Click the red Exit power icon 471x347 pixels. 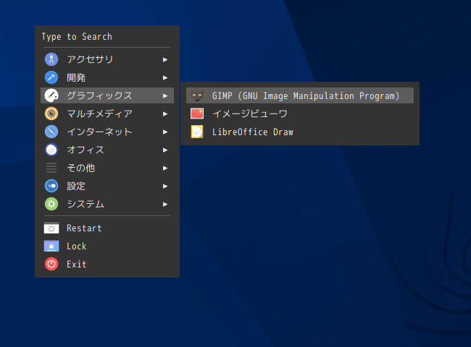[51, 264]
